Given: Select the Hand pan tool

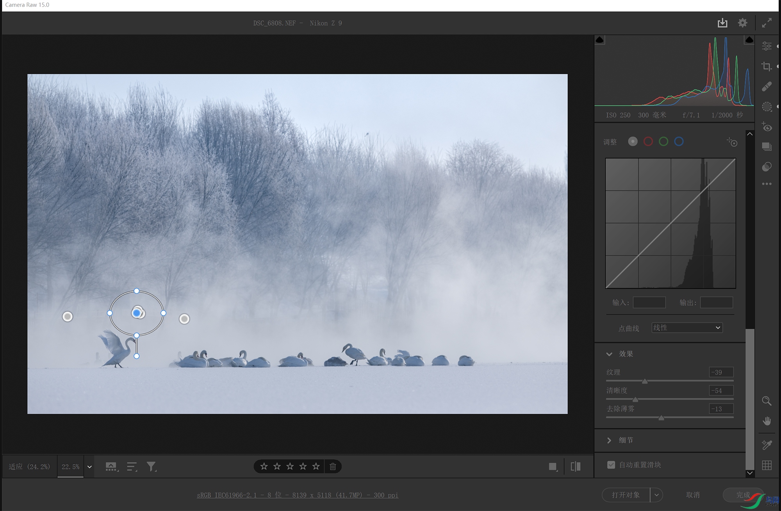Looking at the screenshot, I should tap(767, 421).
